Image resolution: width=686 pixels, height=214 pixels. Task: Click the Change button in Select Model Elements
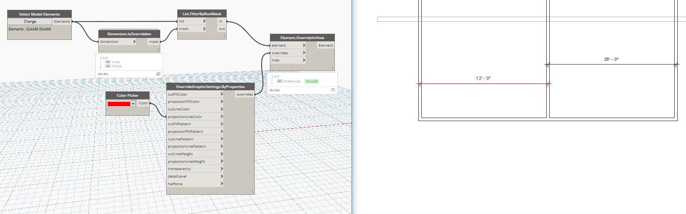(30, 22)
